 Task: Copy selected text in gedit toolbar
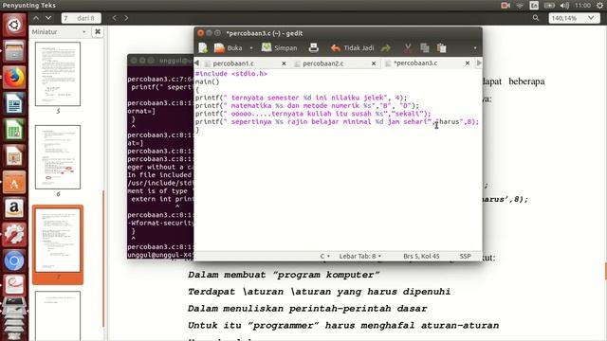[425, 48]
